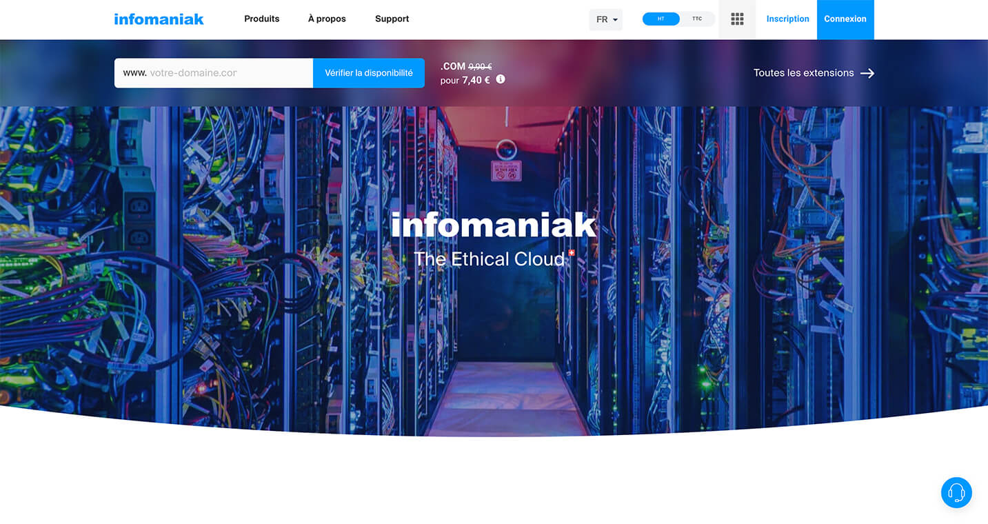This screenshot has height=524, width=988.
Task: Open the À propos menu
Action: [326, 19]
